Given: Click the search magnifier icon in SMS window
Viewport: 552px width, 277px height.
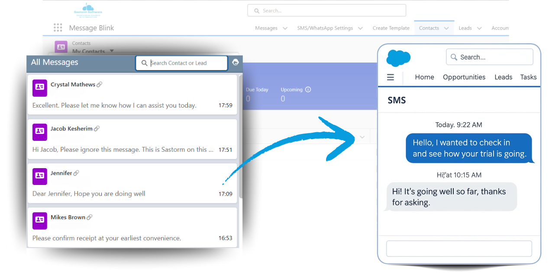Looking at the screenshot, I should click(453, 57).
